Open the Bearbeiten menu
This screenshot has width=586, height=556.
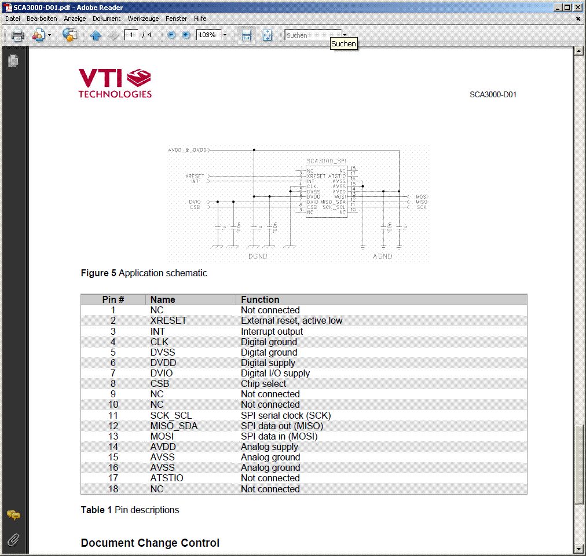point(42,19)
